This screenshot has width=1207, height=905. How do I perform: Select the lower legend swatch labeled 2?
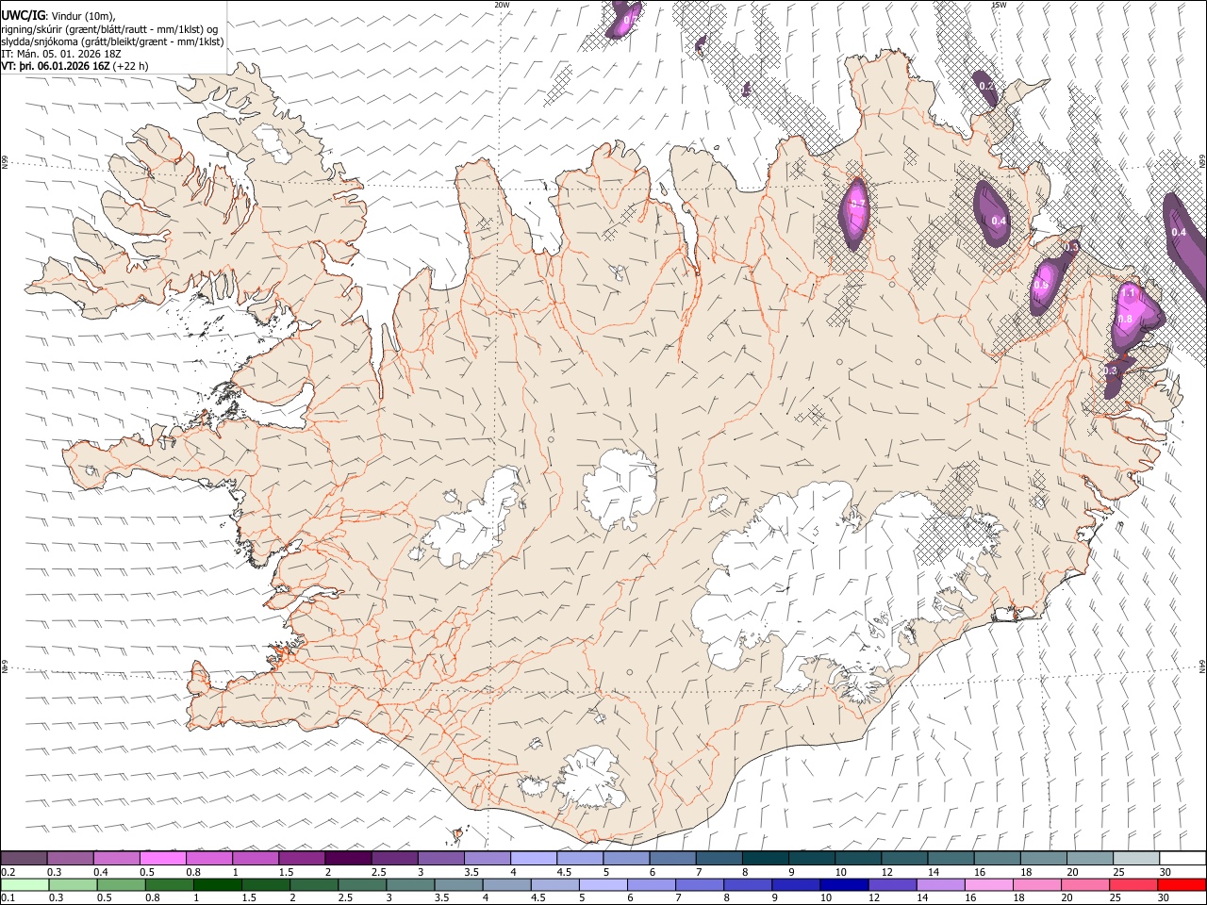314,884
